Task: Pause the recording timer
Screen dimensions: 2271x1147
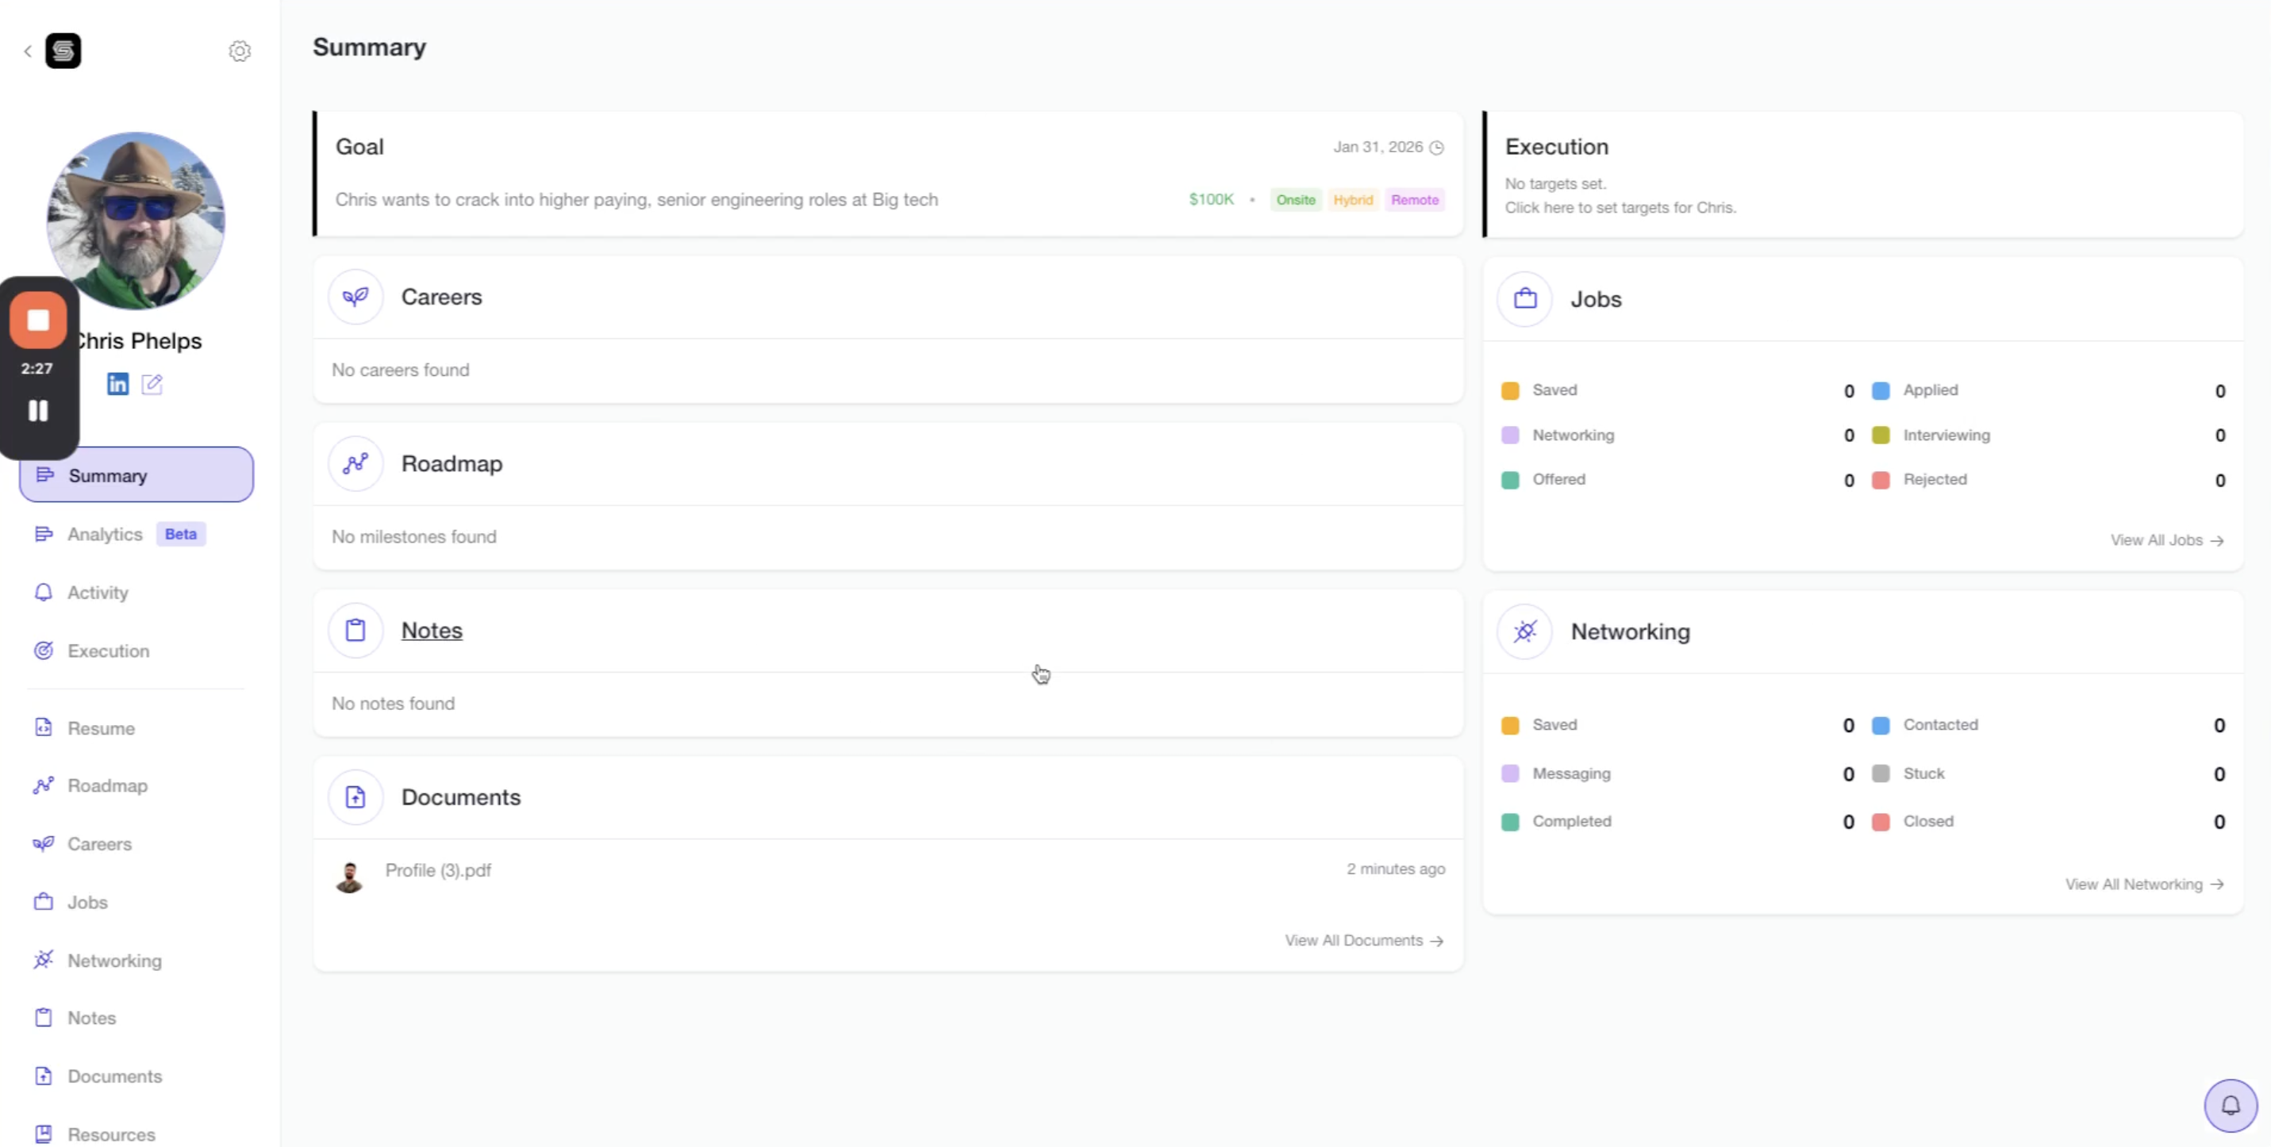Action: pos(38,411)
